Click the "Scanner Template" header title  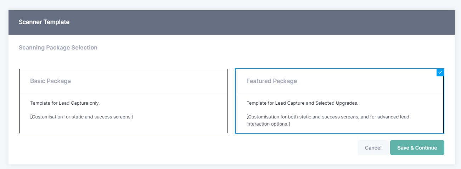click(x=44, y=22)
